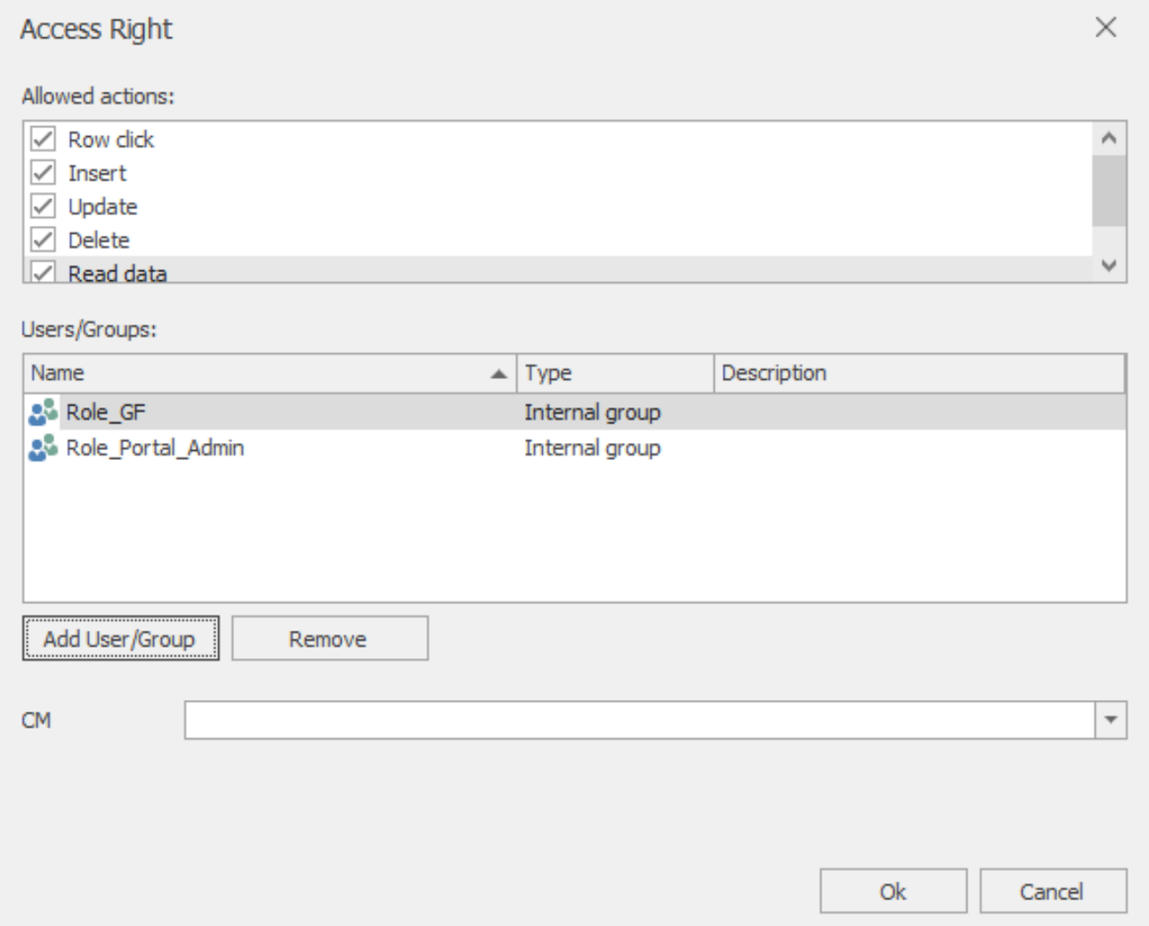1149x926 pixels.
Task: Toggle the Insert action checkbox
Action: click(x=43, y=173)
